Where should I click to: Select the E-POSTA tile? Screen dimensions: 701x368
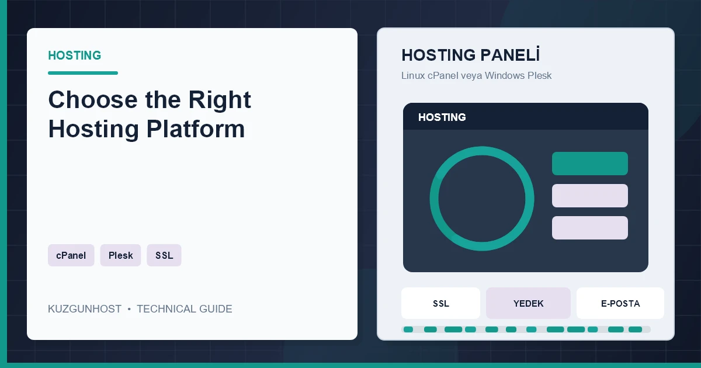620,303
